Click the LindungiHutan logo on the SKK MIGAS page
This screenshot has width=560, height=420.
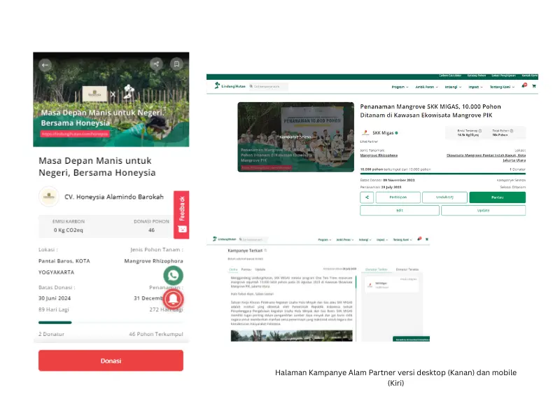[x=230, y=85]
